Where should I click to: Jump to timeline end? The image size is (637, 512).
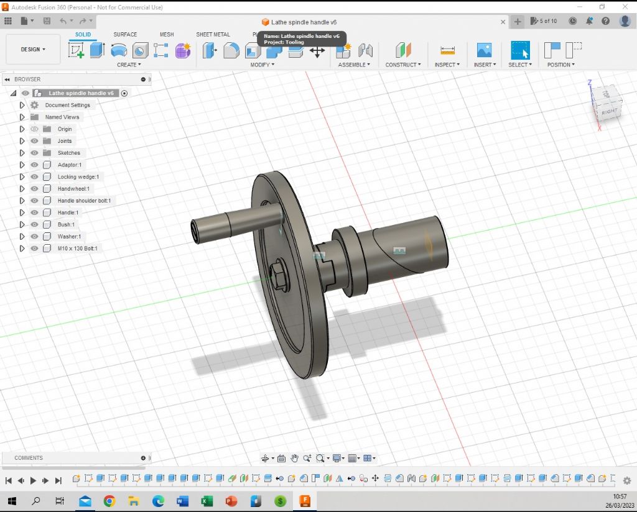point(58,481)
